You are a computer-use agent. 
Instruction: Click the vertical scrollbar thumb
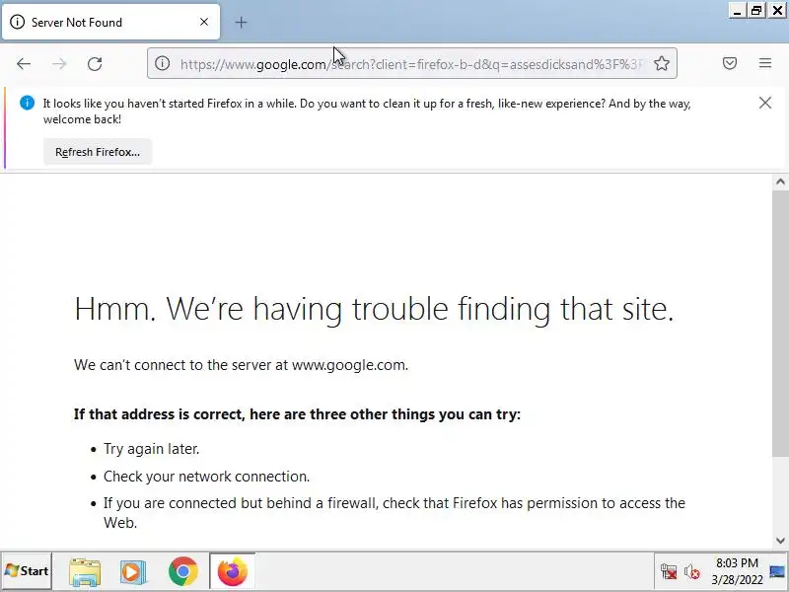pyautogui.click(x=780, y=324)
